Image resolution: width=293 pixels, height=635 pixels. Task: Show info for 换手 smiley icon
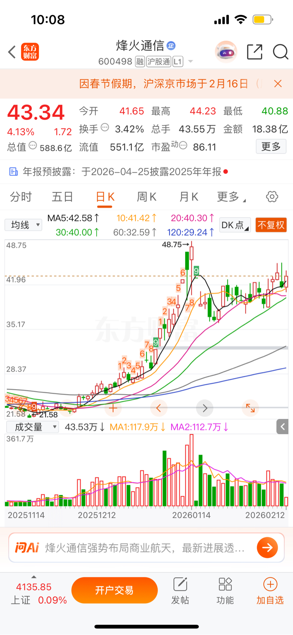(x=105, y=128)
